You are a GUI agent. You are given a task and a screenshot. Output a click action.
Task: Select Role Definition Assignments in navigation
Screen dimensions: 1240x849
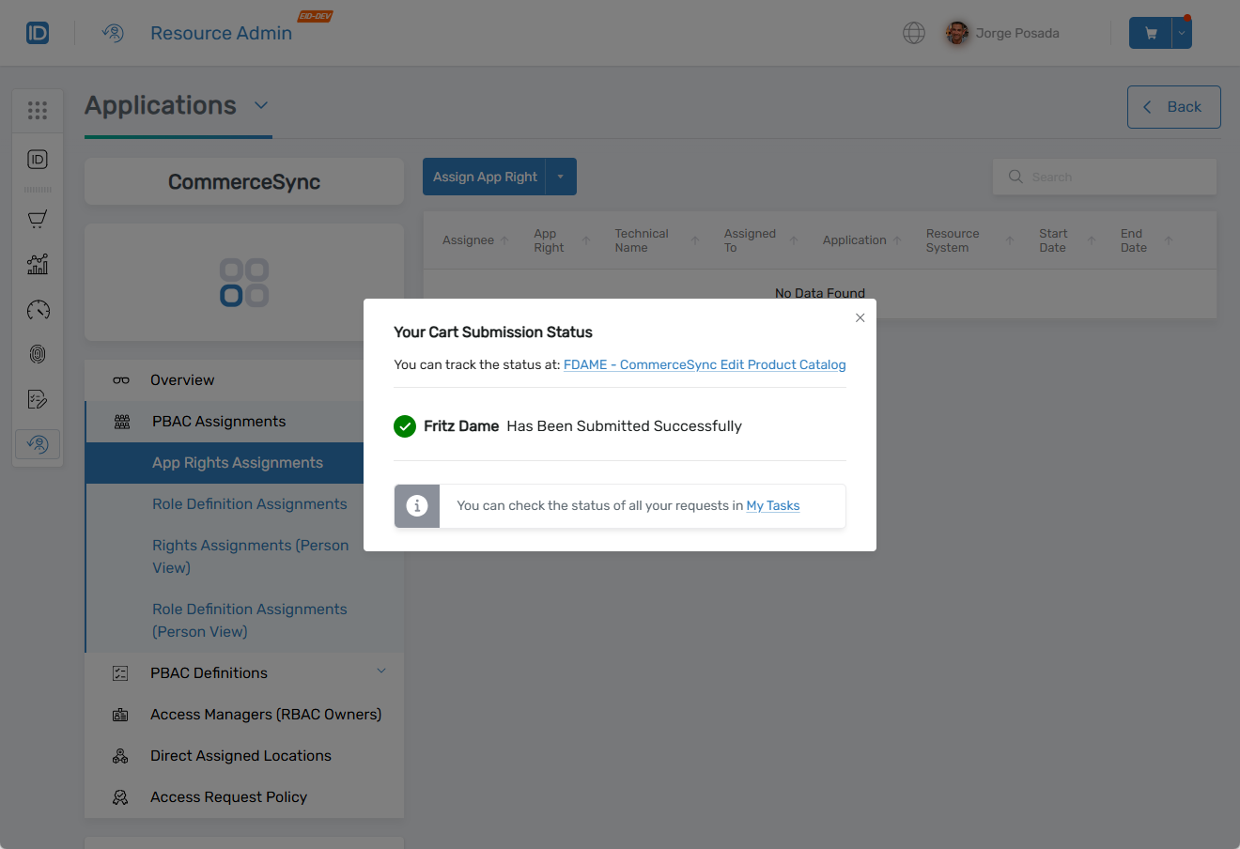[x=249, y=503]
